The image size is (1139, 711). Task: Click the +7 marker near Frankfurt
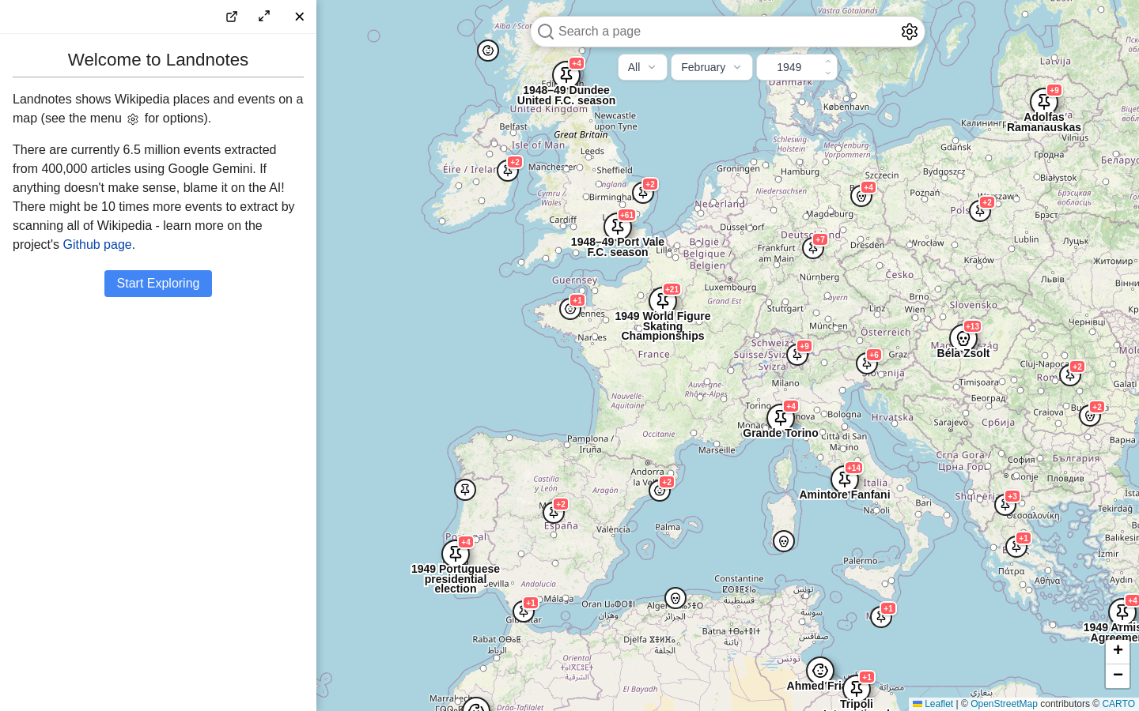tap(813, 247)
